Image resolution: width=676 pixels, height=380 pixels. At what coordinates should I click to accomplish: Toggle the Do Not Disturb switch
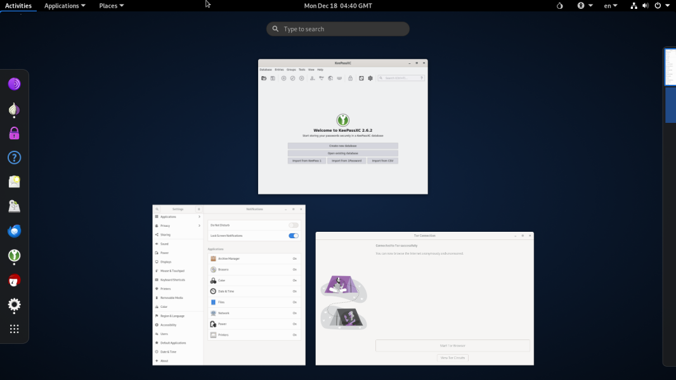294,225
